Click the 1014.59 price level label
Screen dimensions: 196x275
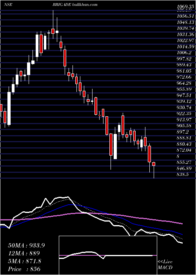pos(186,47)
